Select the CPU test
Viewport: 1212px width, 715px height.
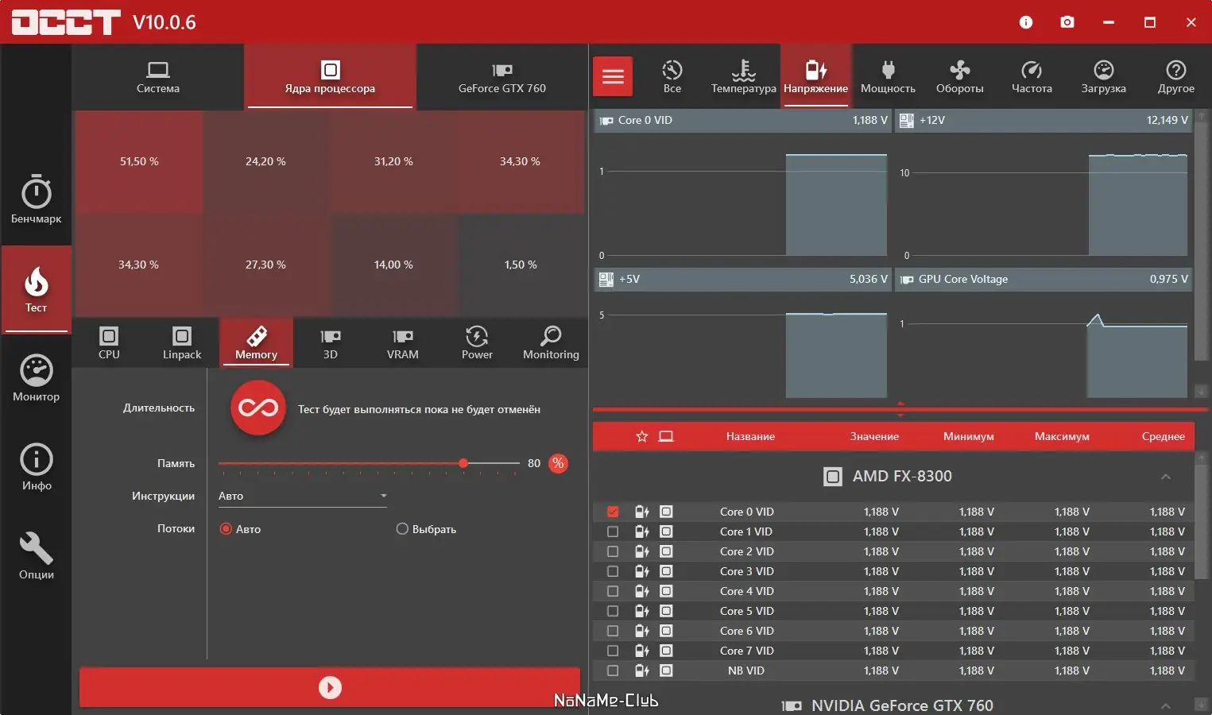tap(109, 342)
